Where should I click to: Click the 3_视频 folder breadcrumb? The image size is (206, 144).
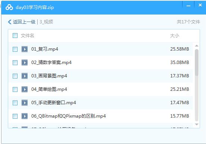(x=46, y=22)
